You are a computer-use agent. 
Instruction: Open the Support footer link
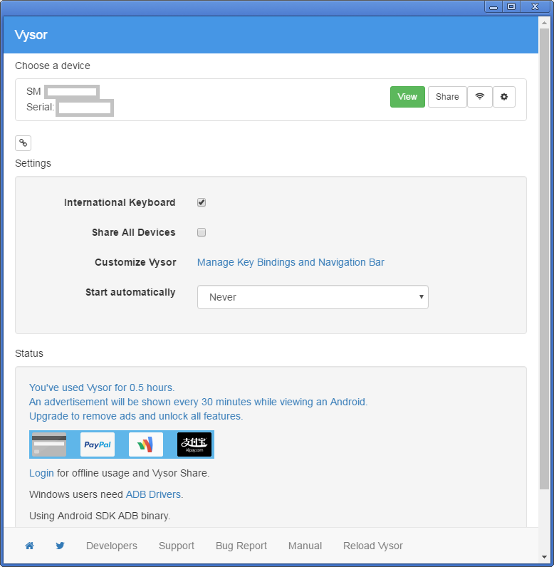177,546
